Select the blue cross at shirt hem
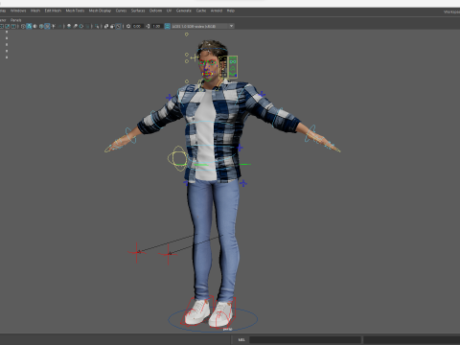This screenshot has height=345, width=460. (x=243, y=183)
